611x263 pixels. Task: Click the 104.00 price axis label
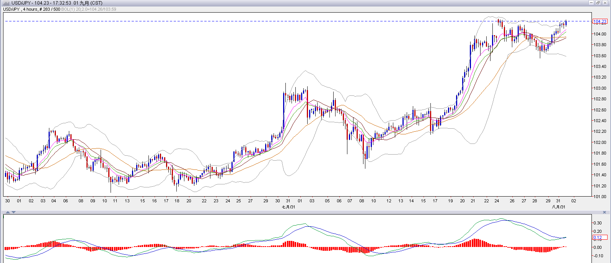pos(600,34)
